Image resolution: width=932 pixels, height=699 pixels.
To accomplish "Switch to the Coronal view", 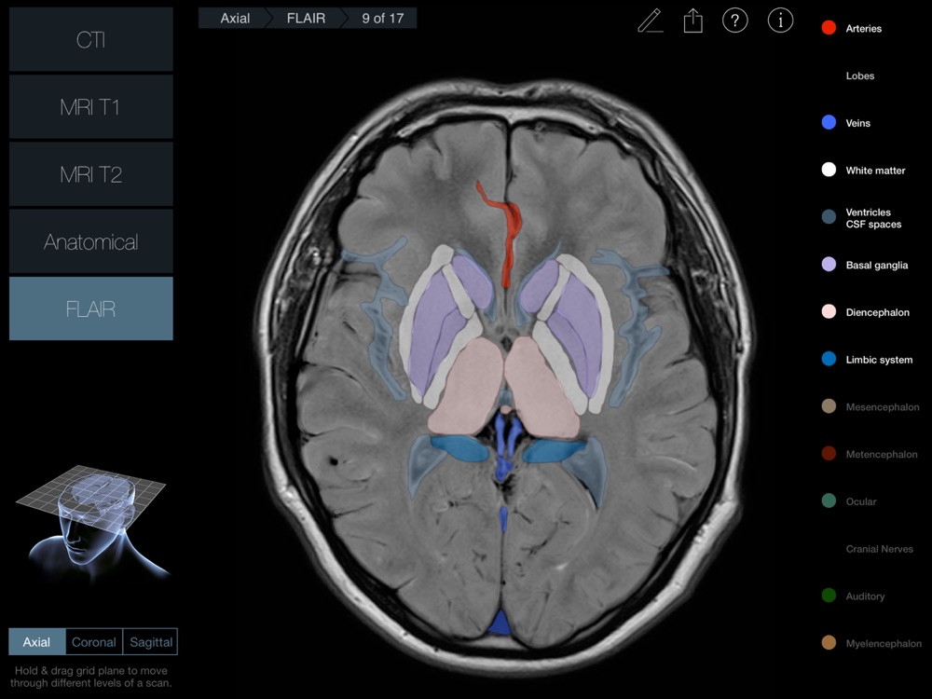I will (x=94, y=642).
